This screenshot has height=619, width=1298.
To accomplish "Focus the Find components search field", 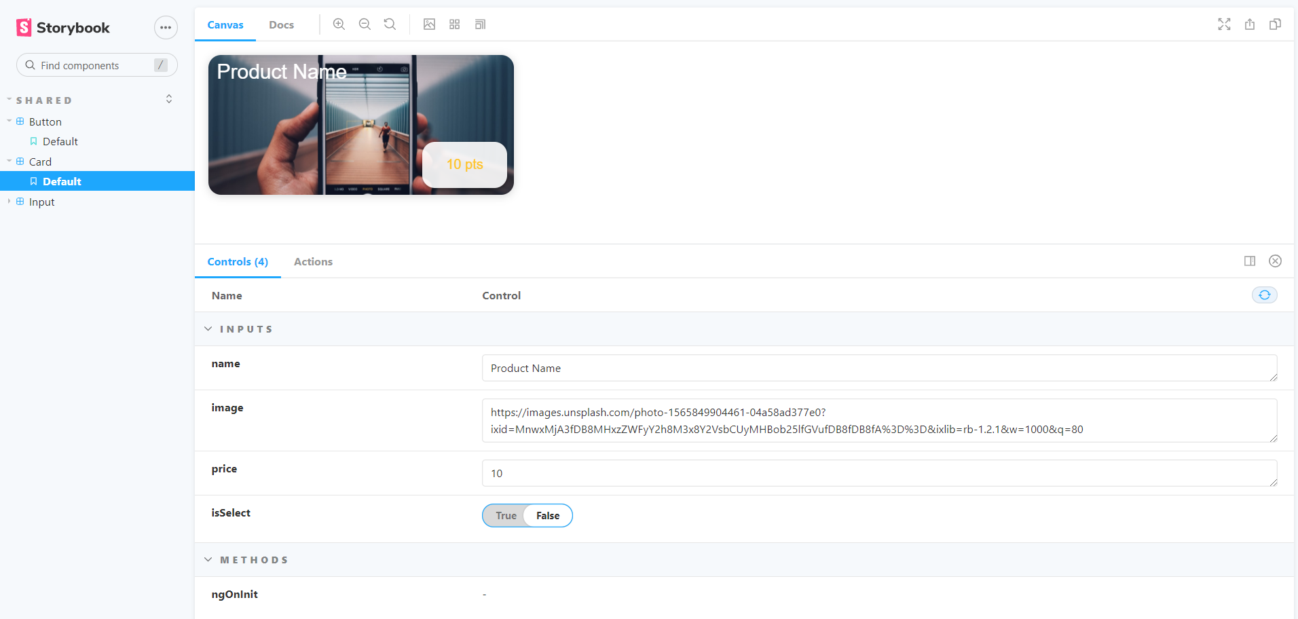I will pos(97,65).
